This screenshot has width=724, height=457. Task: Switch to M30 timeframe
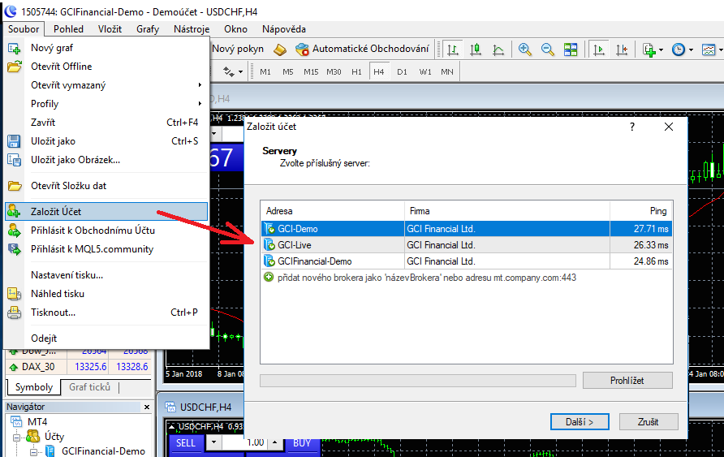click(334, 72)
